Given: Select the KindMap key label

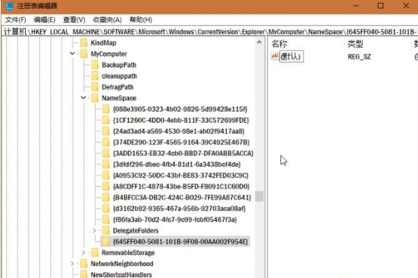Looking at the screenshot, I should coord(103,43).
